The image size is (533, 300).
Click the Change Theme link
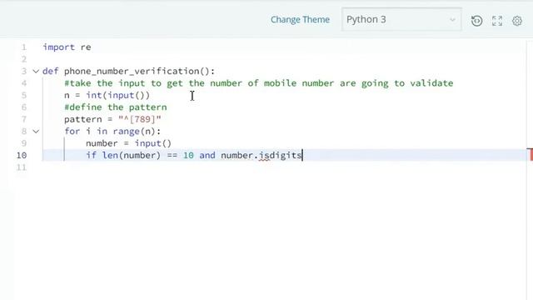click(300, 20)
